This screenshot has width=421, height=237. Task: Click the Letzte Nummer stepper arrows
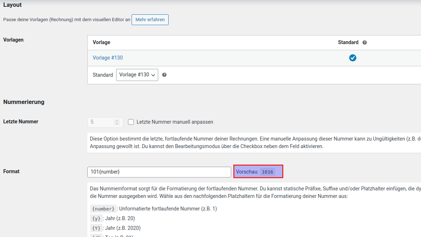[x=116, y=122]
